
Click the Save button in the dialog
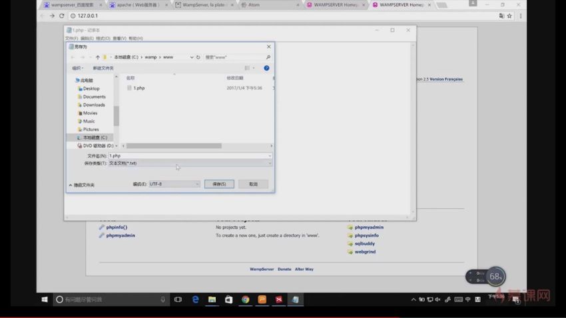219,184
